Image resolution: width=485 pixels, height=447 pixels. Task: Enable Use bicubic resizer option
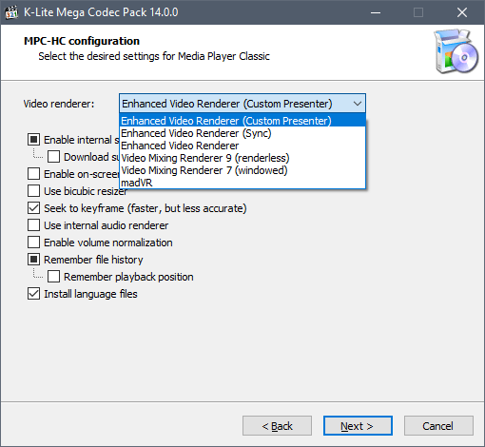[34, 191]
